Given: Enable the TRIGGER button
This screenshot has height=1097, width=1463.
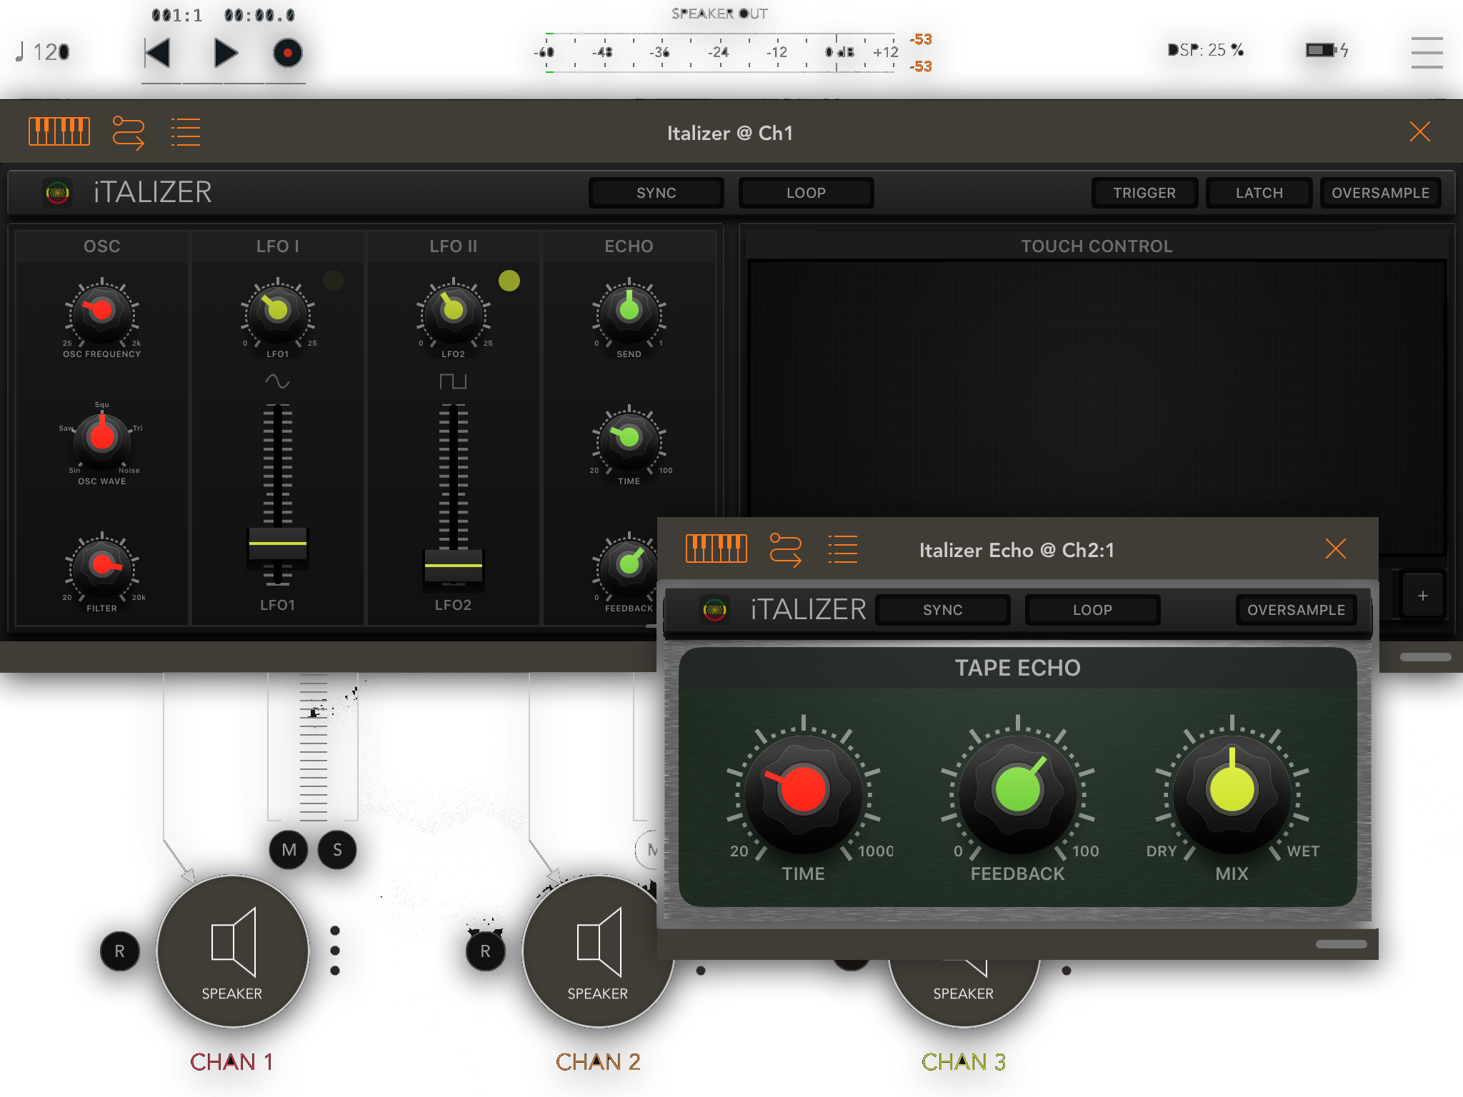Looking at the screenshot, I should [1144, 193].
